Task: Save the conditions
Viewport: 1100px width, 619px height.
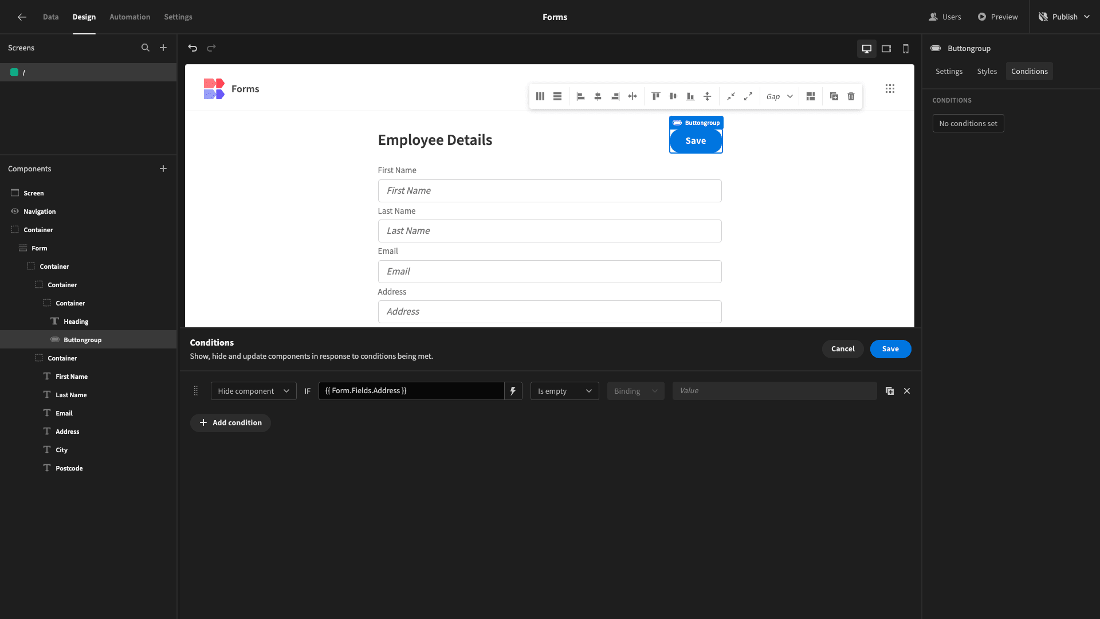Action: point(890,349)
